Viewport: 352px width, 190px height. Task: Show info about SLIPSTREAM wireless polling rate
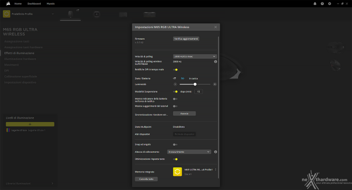click(215, 61)
